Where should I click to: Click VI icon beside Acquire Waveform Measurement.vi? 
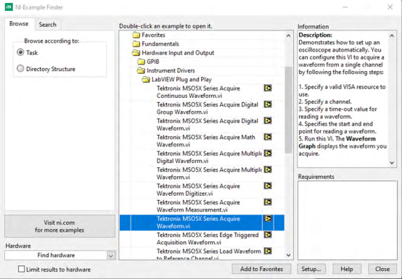coord(268,202)
